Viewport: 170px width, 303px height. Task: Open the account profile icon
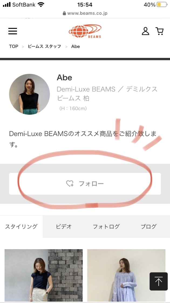145,31
